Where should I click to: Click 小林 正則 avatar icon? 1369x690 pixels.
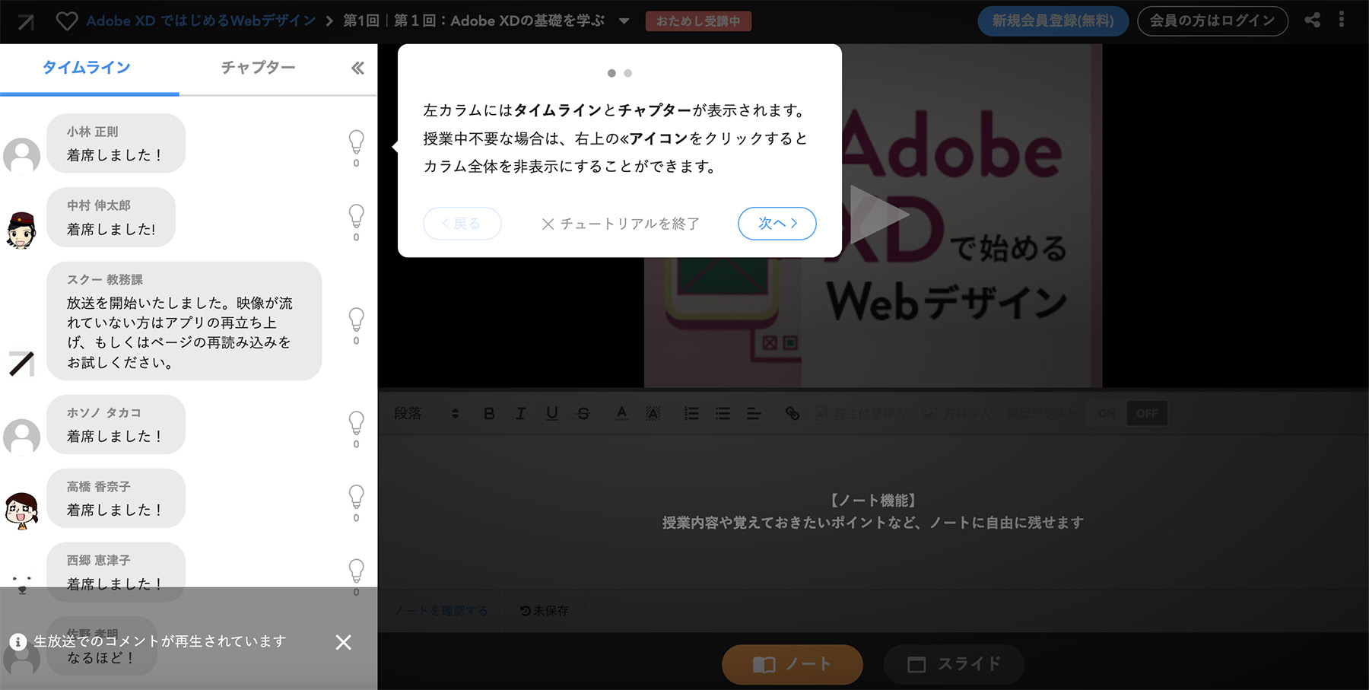pos(22,156)
